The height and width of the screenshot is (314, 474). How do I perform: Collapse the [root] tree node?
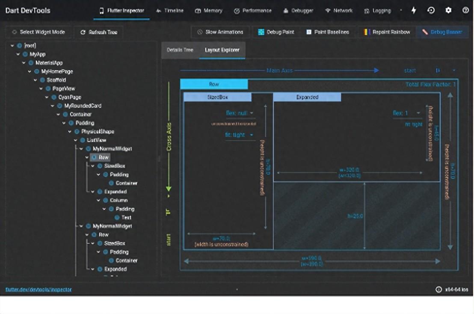pos(12,46)
